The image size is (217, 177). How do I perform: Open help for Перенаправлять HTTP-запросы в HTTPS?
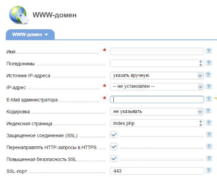[x=209, y=147]
